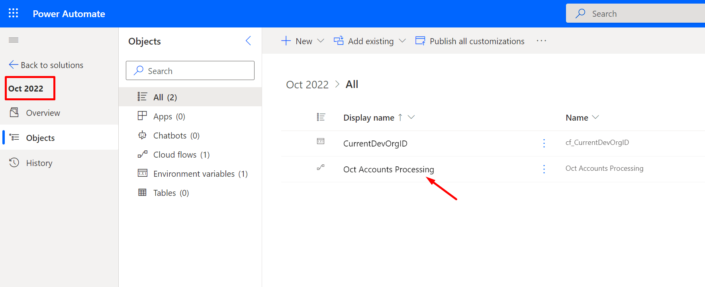Click the CurrentDevOrgID row type icon
The height and width of the screenshot is (287, 705).
[321, 141]
